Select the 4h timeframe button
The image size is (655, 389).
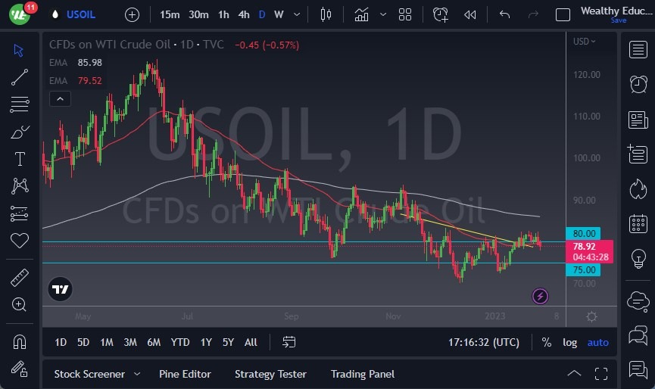pos(243,14)
